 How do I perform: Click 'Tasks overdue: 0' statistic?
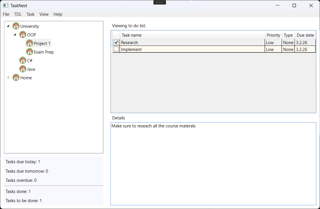tap(21, 180)
